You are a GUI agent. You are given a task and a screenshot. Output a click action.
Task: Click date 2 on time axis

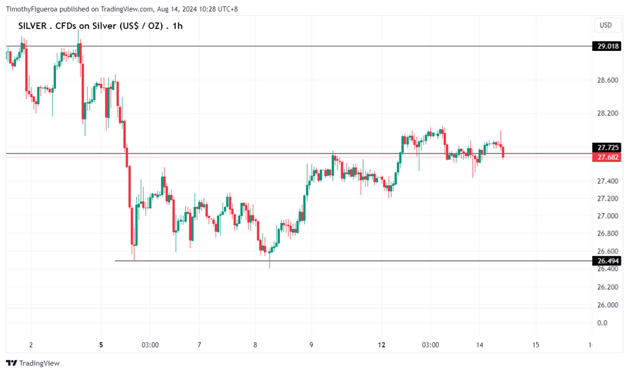[x=30, y=345]
